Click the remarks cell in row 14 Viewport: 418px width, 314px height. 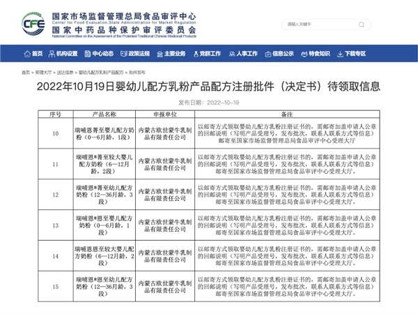pyautogui.click(x=287, y=256)
